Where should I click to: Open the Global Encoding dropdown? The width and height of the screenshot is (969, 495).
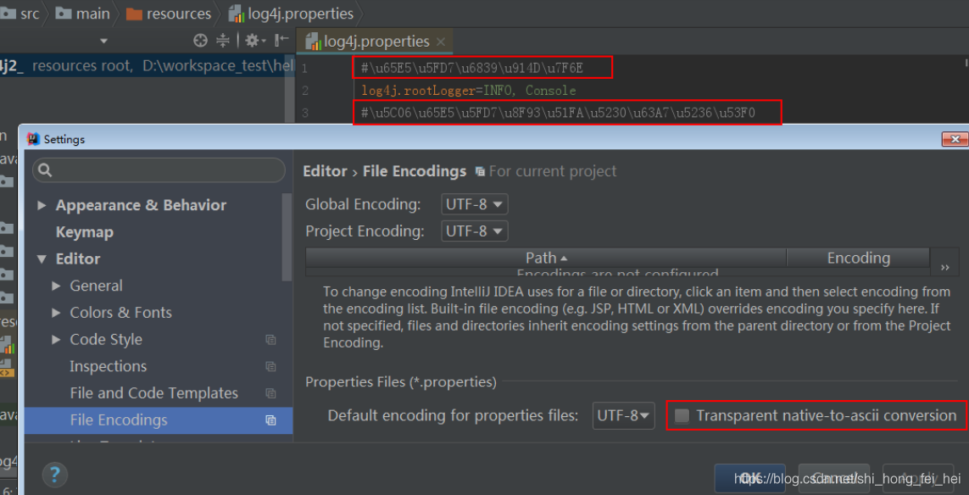pyautogui.click(x=475, y=204)
